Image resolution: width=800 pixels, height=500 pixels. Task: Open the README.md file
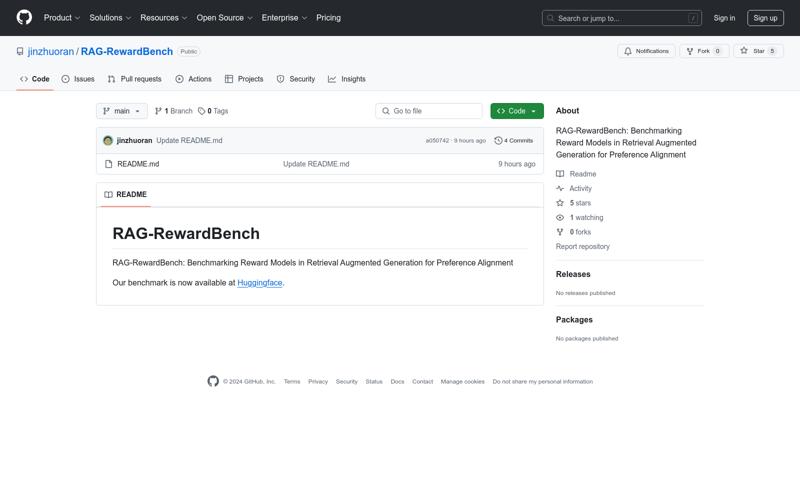(x=138, y=164)
